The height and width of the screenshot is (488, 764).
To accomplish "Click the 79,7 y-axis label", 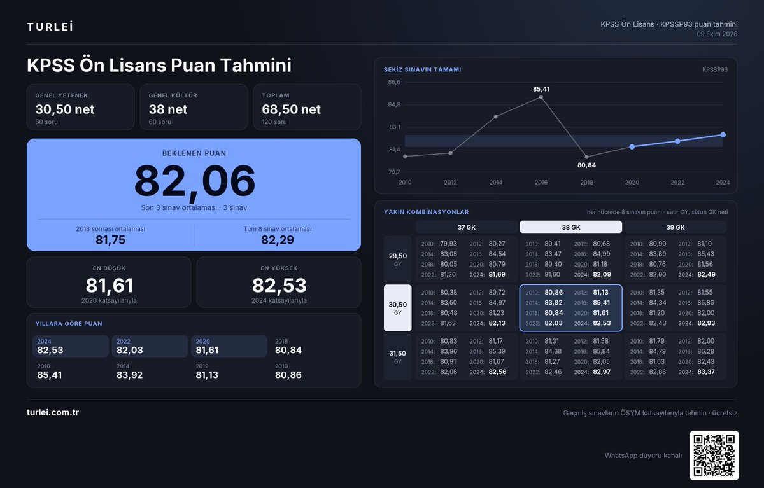I will click(395, 172).
